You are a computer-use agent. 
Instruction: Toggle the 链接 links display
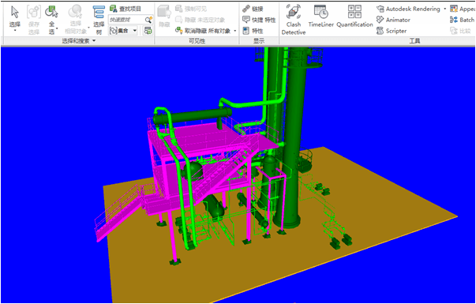pos(253,9)
